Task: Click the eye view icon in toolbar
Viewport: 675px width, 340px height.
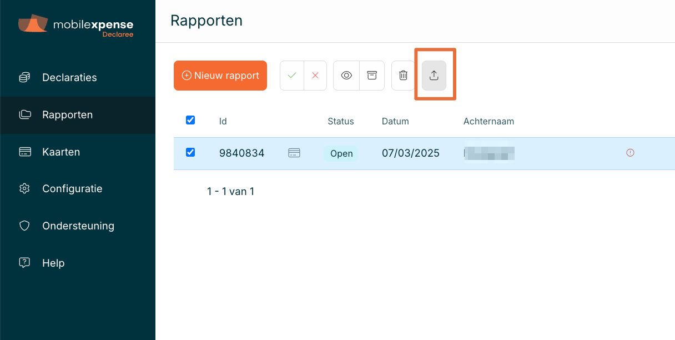Action: point(346,76)
